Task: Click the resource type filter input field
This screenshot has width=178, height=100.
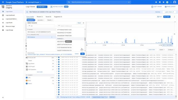Action: (41, 26)
